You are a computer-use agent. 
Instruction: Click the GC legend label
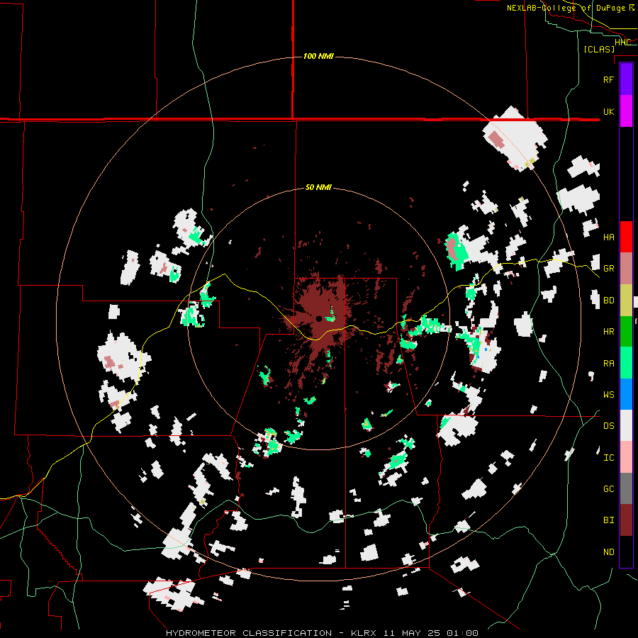[608, 489]
